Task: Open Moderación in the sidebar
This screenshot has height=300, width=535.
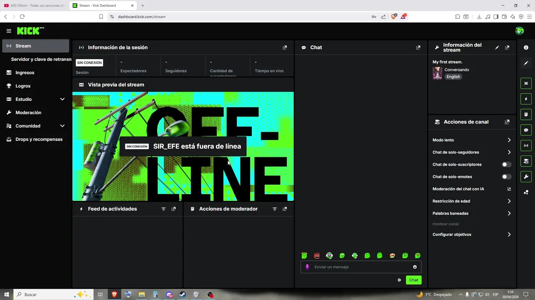Action: (x=36, y=112)
